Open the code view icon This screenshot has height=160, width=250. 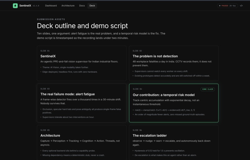click(241, 6)
